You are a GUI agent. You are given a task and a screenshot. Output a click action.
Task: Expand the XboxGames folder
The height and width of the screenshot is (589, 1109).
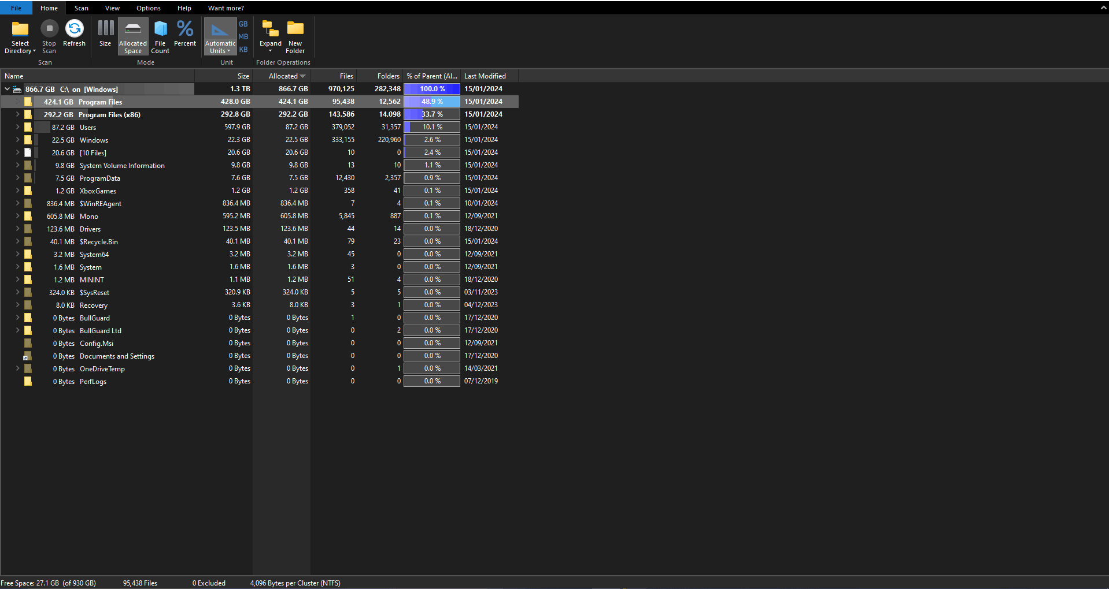coord(17,191)
